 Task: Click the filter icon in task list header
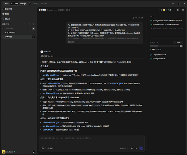(33, 24)
